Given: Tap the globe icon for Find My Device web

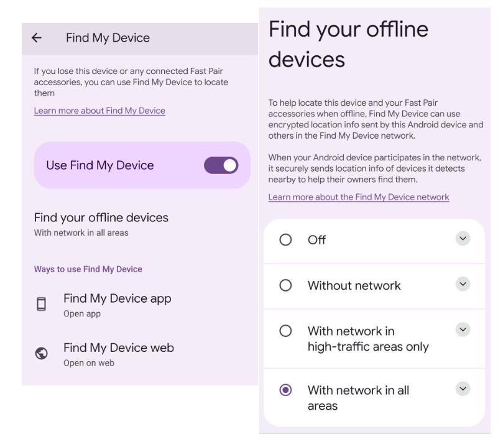Looking at the screenshot, I should point(42,354).
